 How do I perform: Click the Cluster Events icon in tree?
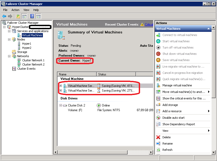(14, 69)
